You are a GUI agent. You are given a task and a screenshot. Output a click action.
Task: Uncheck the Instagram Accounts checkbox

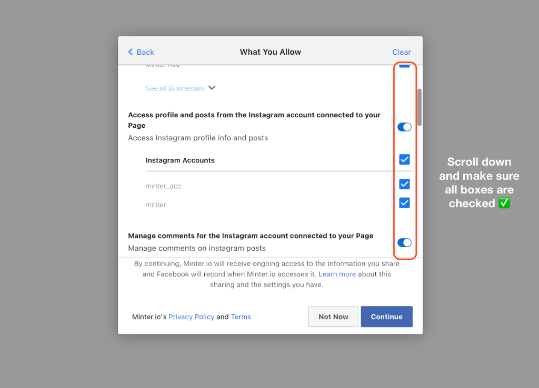pyautogui.click(x=404, y=159)
